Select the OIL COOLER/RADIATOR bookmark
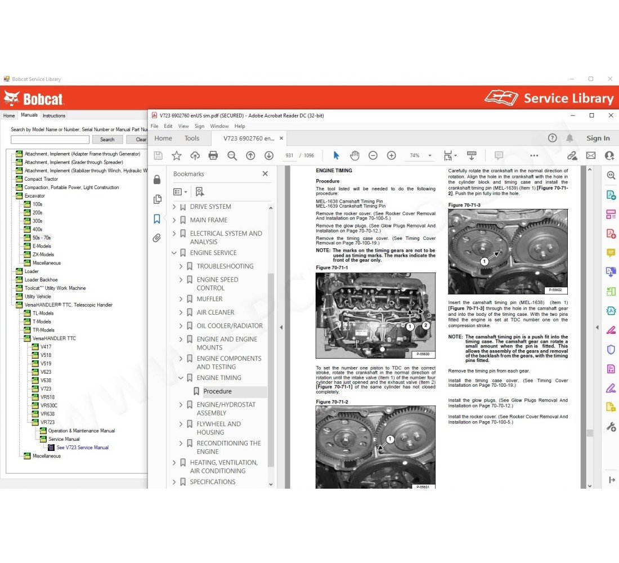The image size is (619, 563). coord(230,326)
